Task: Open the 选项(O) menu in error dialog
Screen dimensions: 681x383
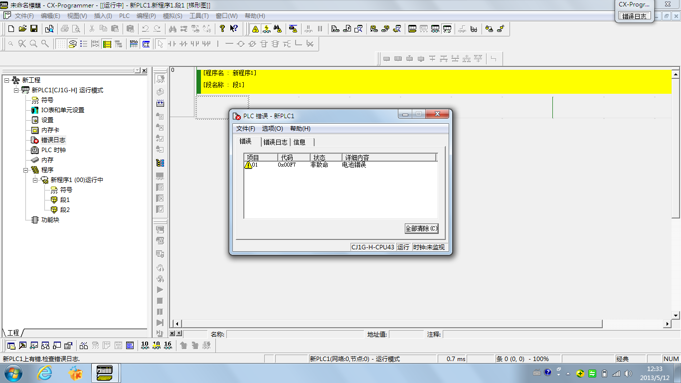Action: pos(272,129)
